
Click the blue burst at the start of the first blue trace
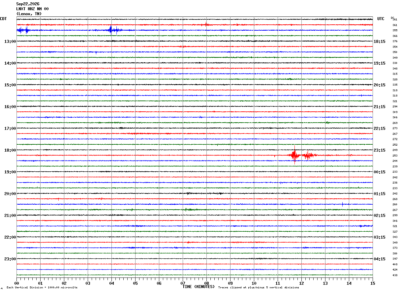click(23, 30)
